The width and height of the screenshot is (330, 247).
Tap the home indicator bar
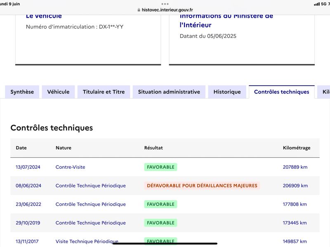tap(165, 244)
